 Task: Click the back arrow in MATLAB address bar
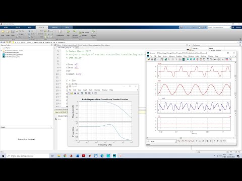point(2,42)
